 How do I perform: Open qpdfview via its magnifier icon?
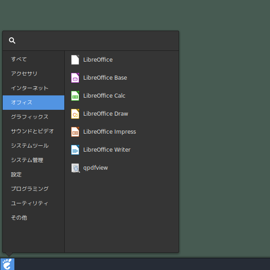click(76, 168)
